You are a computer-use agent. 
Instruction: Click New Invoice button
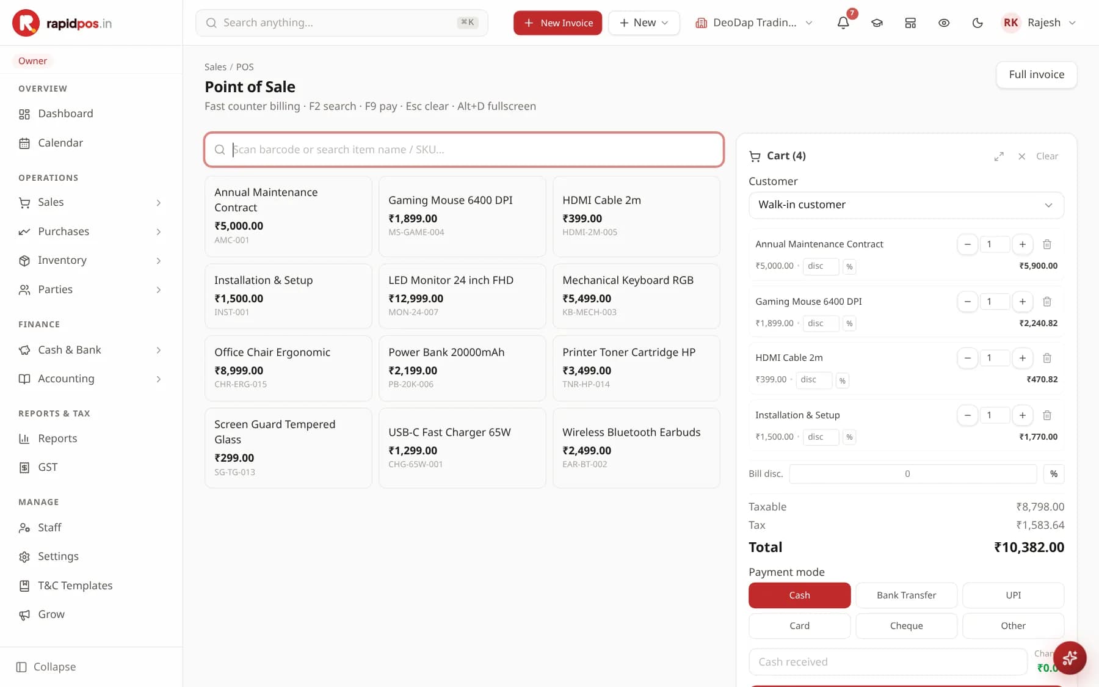(557, 23)
